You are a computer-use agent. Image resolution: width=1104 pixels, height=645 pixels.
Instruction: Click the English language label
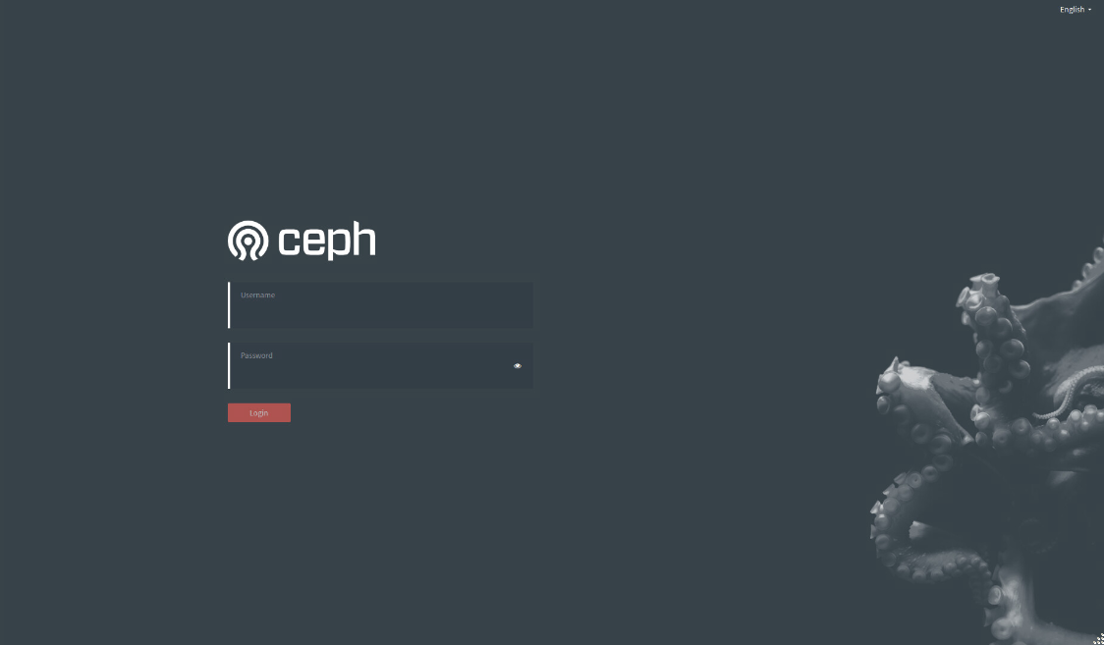1072,10
